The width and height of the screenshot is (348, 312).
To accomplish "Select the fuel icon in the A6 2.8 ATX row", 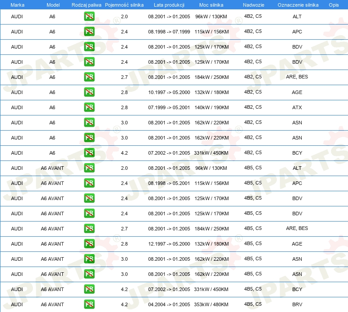I will tap(89, 107).
